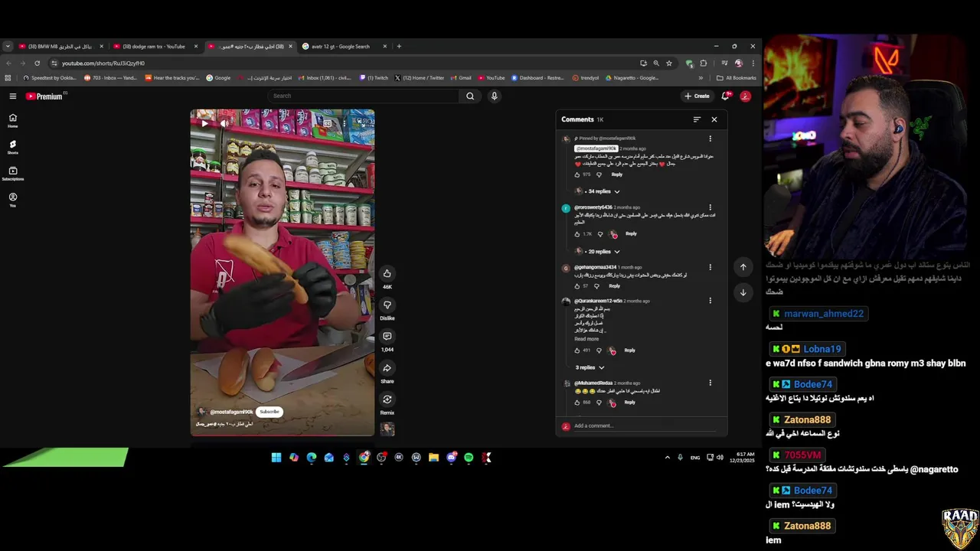Like the comment with 491 likes
Screen dimensions: 980x551
click(578, 350)
